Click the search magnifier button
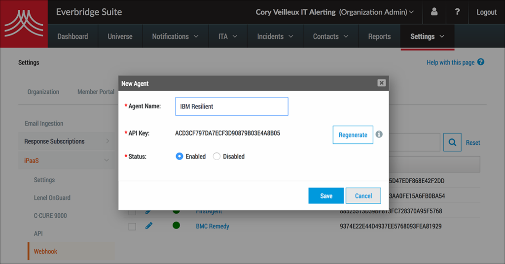This screenshot has width=505, height=264. pyautogui.click(x=452, y=142)
